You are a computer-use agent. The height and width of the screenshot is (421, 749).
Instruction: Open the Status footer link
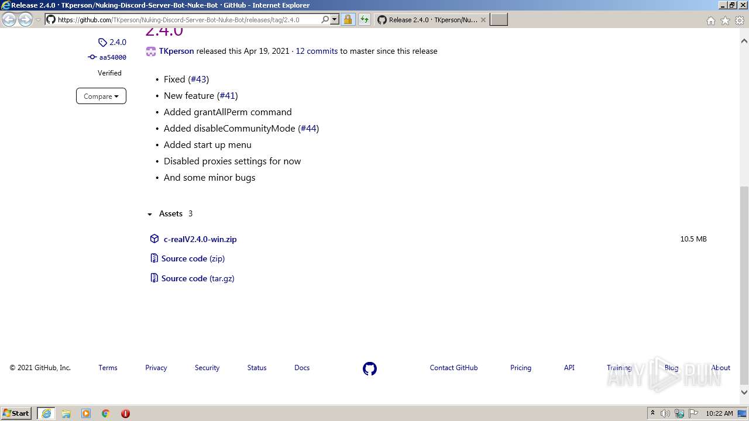click(x=257, y=368)
